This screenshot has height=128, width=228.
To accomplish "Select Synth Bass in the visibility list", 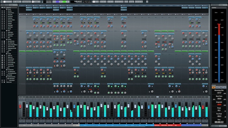I will (x=10, y=32).
